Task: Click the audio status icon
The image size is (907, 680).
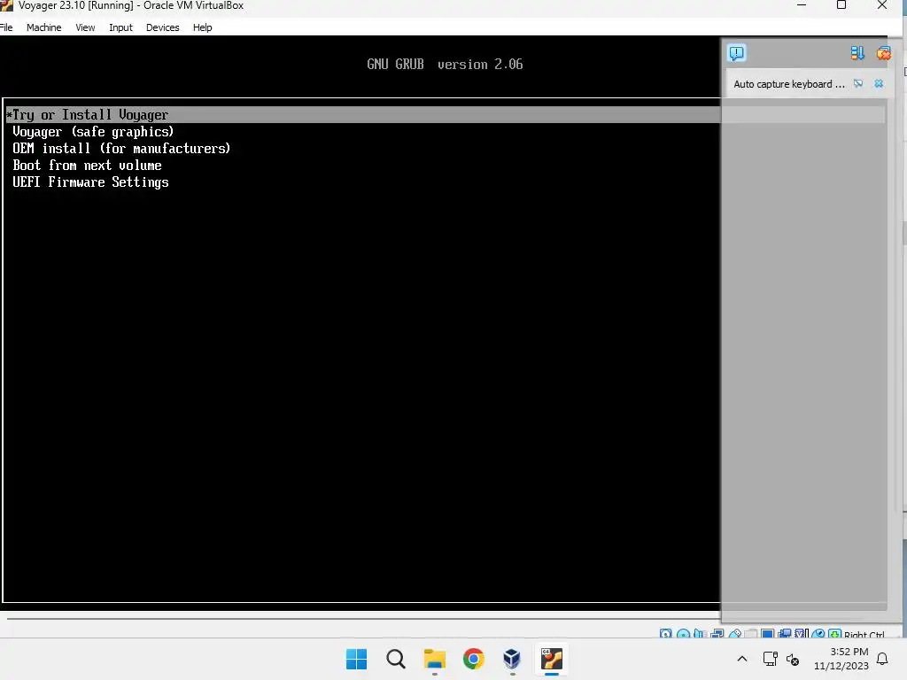Action: coord(700,634)
